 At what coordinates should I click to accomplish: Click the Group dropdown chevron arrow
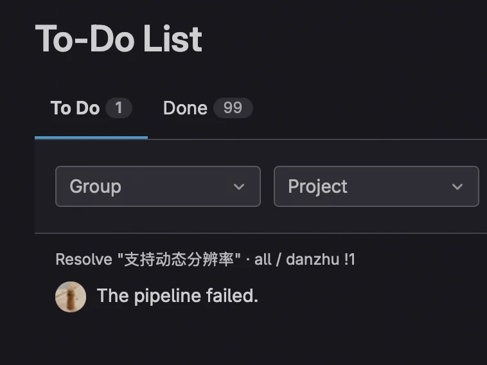239,187
